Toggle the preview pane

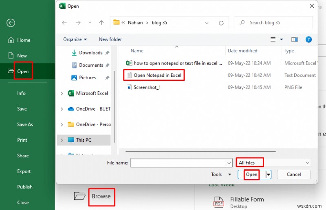(294, 39)
